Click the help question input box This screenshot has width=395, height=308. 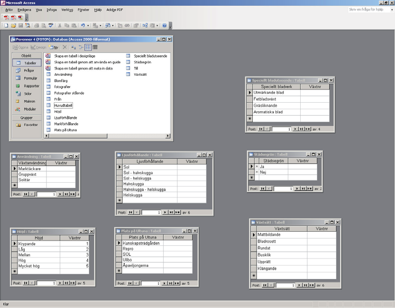(369, 9)
